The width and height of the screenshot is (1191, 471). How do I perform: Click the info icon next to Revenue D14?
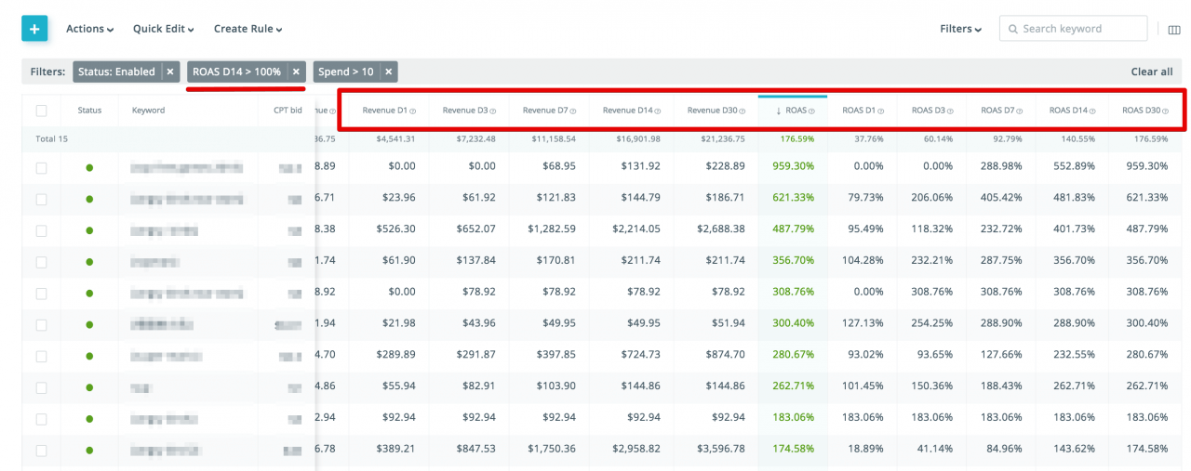pyautogui.click(x=657, y=111)
